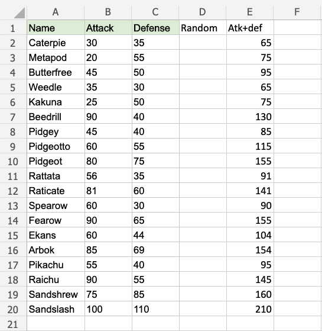Select Raticate's attack value 81
Image resolution: width=322 pixels, height=331 pixels.
[108, 191]
